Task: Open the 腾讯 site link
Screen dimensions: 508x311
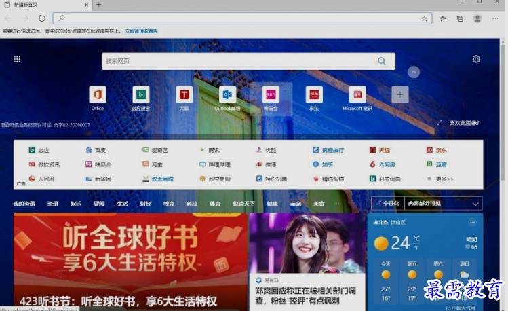Action: [x=210, y=150]
